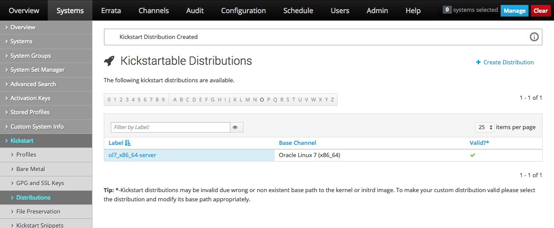Click the green valid checkmark for ol7_x86_64-server
The height and width of the screenshot is (228, 554).
[x=473, y=155]
